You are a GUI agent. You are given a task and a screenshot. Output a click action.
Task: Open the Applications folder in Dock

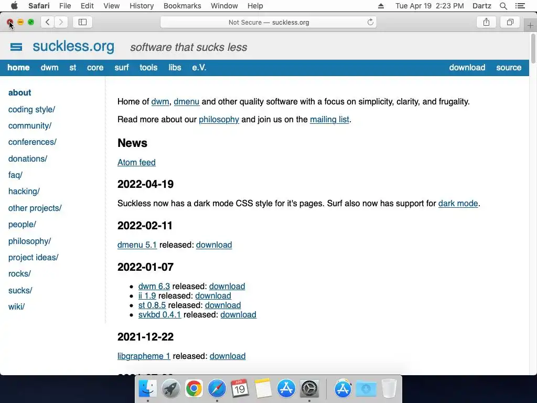[343, 388]
